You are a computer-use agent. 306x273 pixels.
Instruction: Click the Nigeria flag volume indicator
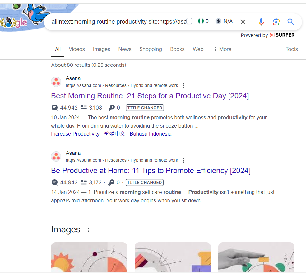pos(201,21)
